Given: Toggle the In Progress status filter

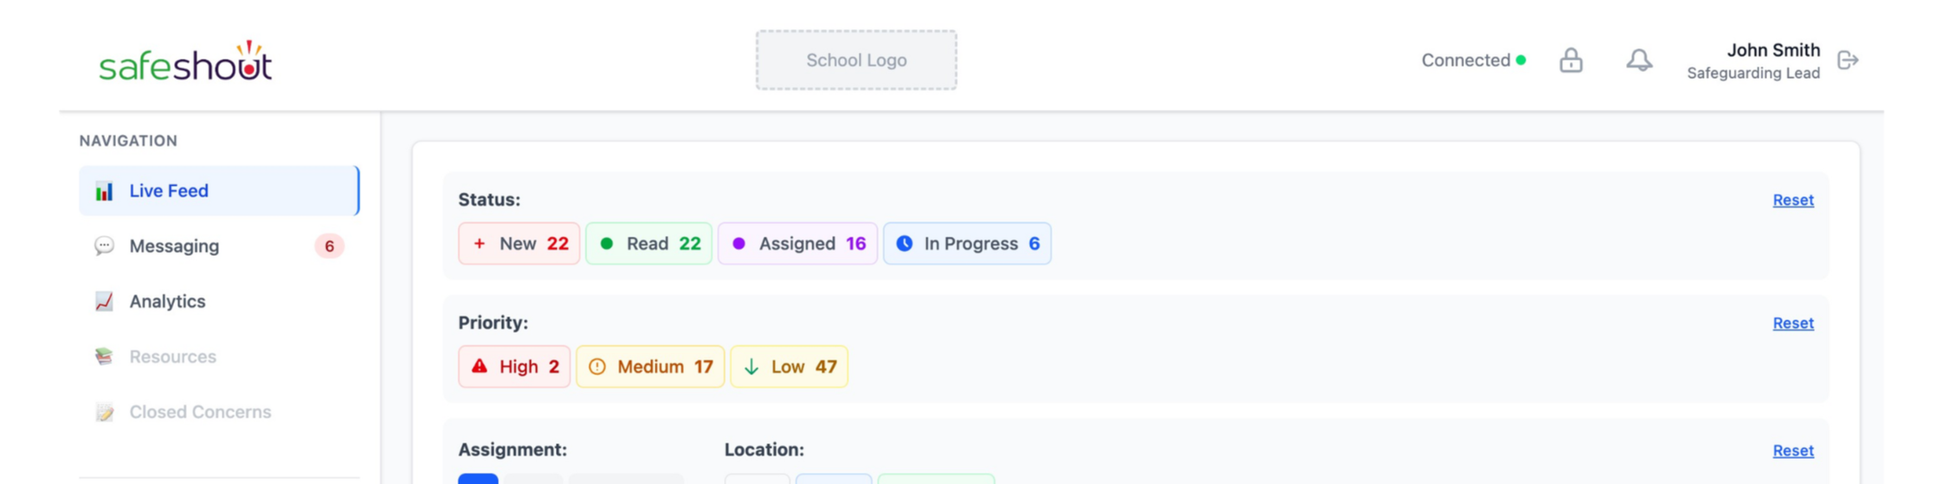Looking at the screenshot, I should point(967,244).
